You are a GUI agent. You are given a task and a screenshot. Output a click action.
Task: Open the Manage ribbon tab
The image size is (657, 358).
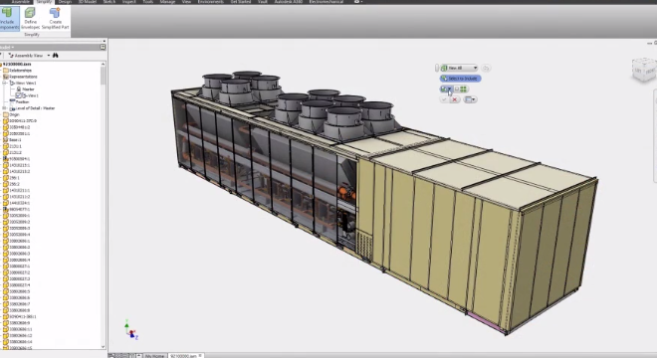167,2
